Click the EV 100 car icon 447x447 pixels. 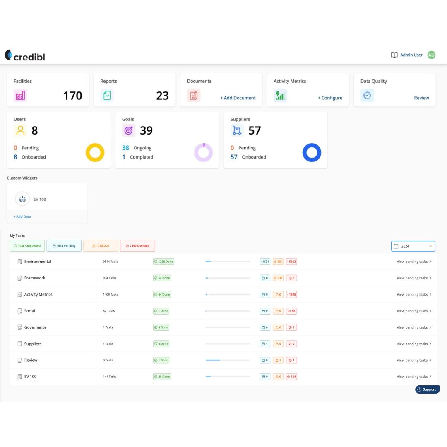[22, 199]
